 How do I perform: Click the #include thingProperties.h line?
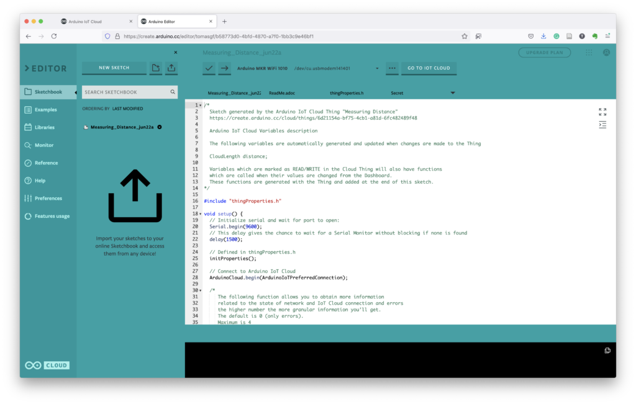pos(243,201)
